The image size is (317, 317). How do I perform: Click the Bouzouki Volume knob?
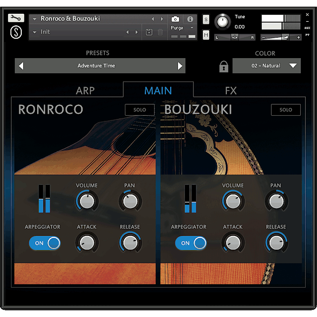[x=233, y=201]
